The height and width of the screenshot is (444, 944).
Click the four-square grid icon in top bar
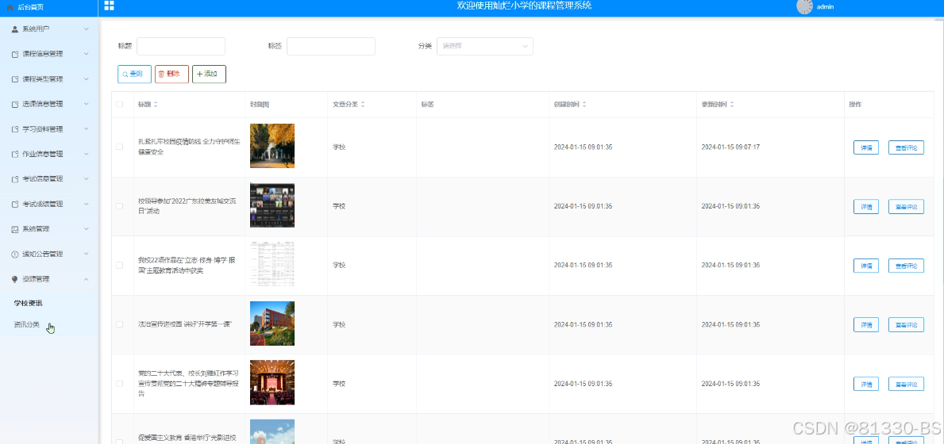[109, 6]
